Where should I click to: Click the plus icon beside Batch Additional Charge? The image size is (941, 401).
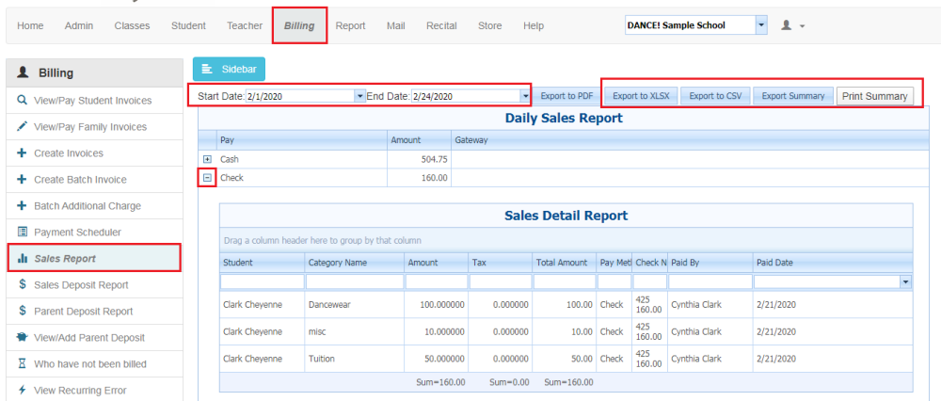(x=23, y=206)
